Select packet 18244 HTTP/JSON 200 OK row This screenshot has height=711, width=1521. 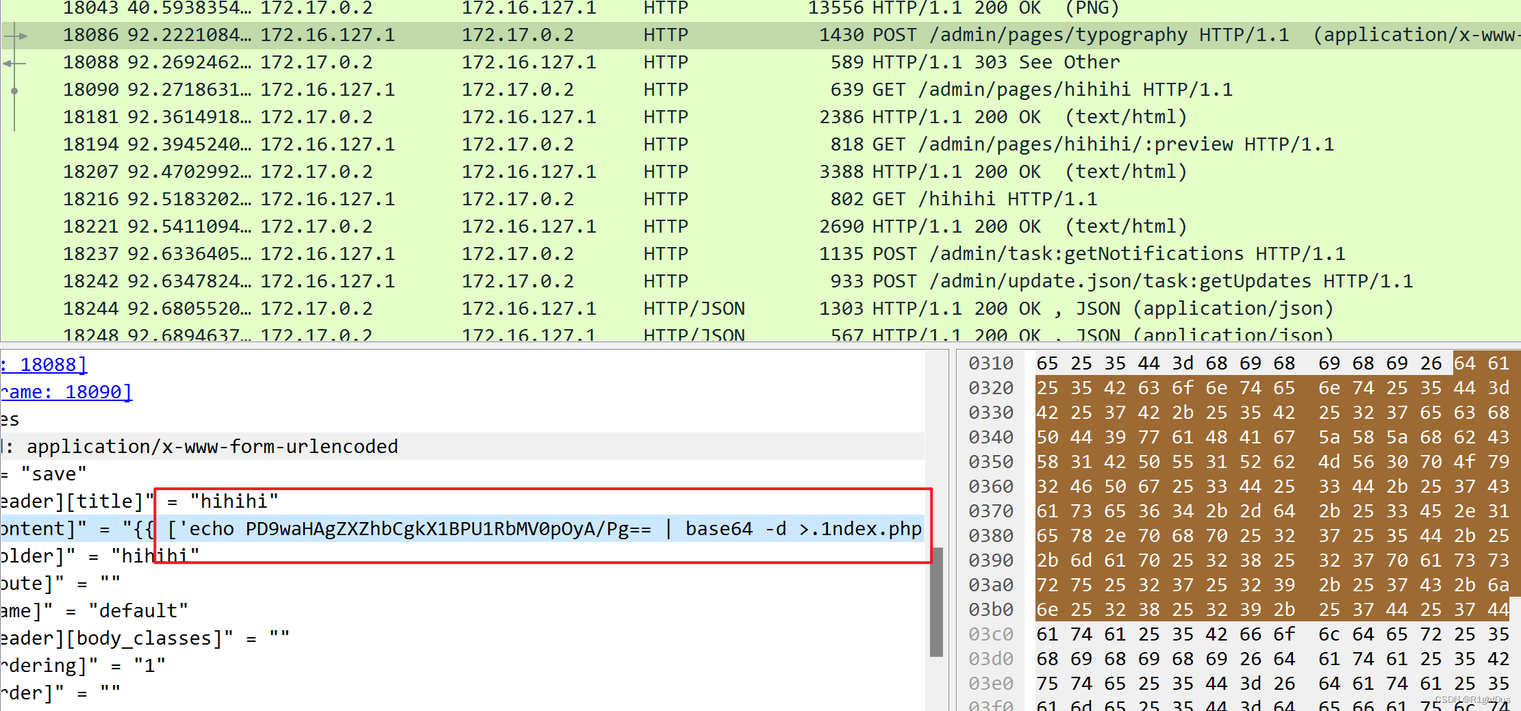coord(760,309)
